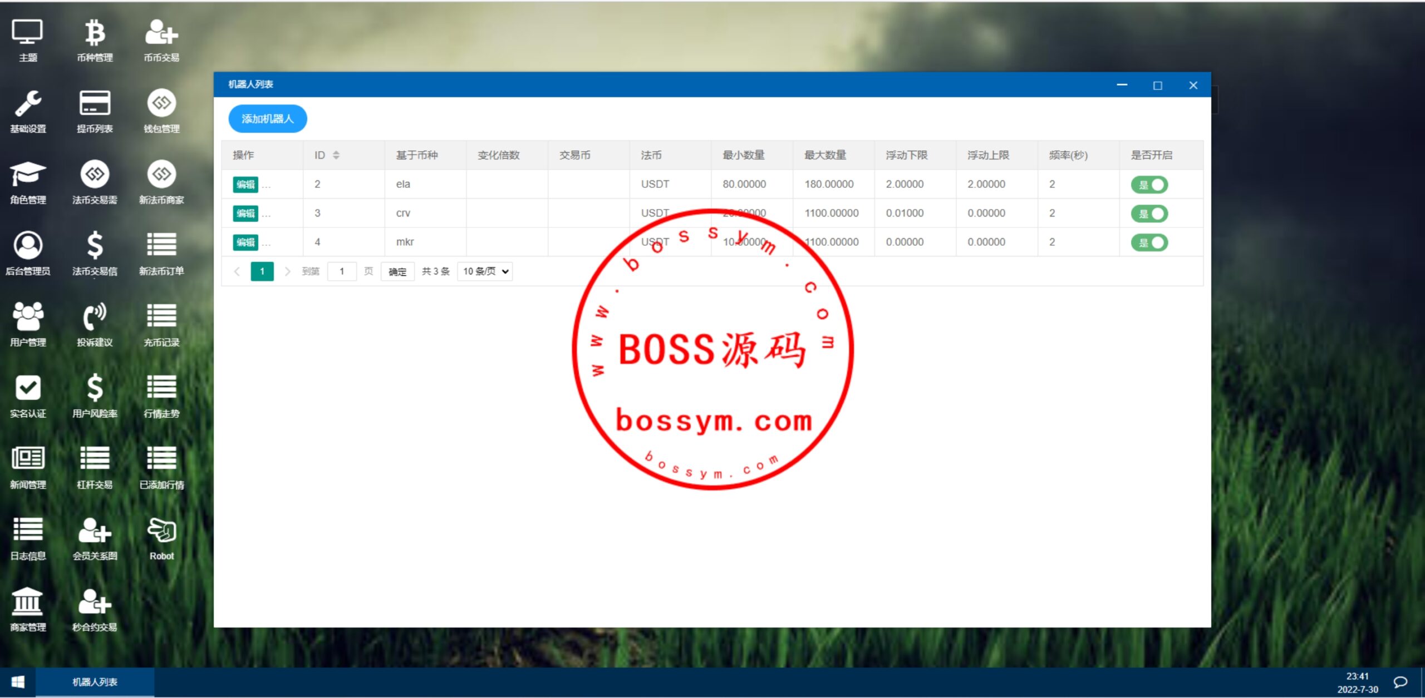Open 钱包管理 icon
Image resolution: width=1425 pixels, height=698 pixels.
click(161, 112)
